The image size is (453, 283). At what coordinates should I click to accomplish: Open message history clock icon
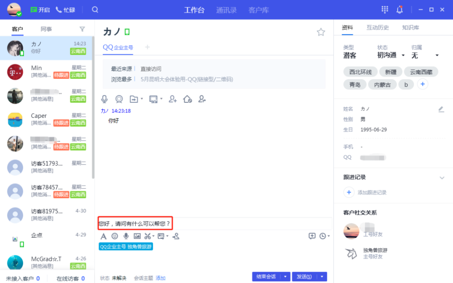point(323,236)
